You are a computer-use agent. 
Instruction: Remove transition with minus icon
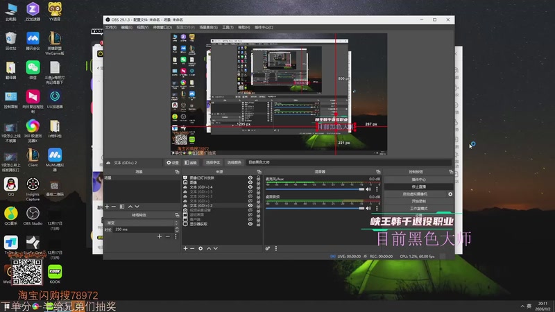pos(168,236)
